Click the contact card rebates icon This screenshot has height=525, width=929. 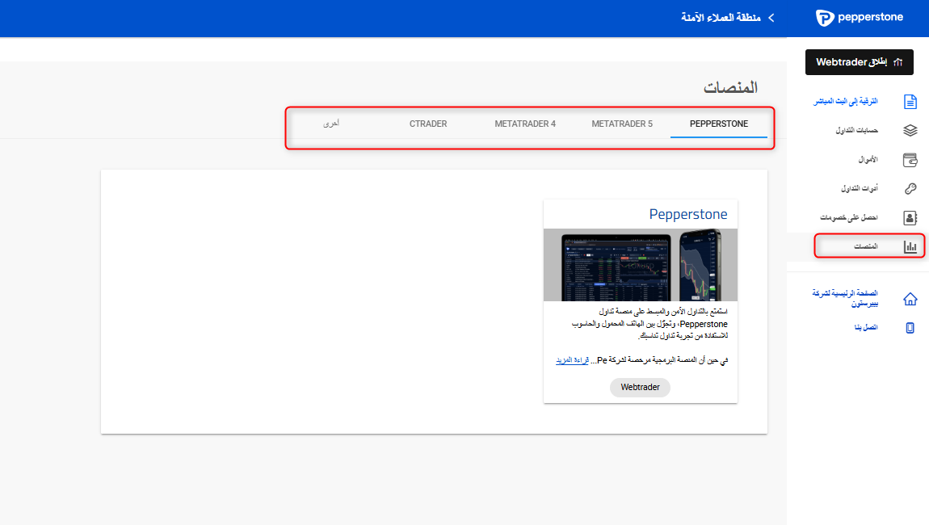click(x=910, y=217)
